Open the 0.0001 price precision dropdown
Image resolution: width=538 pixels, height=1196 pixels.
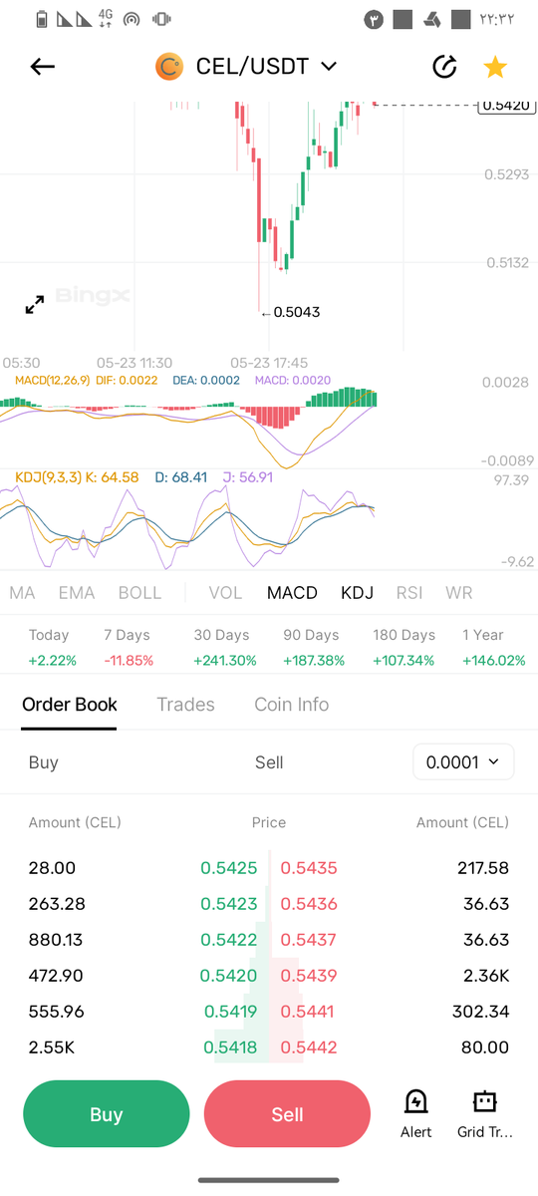tap(463, 762)
